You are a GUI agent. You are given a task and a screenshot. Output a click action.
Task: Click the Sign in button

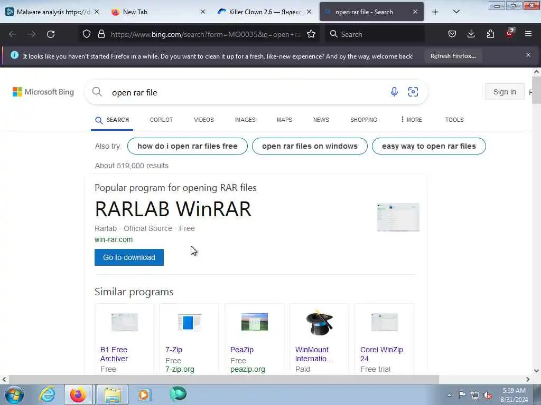(x=505, y=92)
